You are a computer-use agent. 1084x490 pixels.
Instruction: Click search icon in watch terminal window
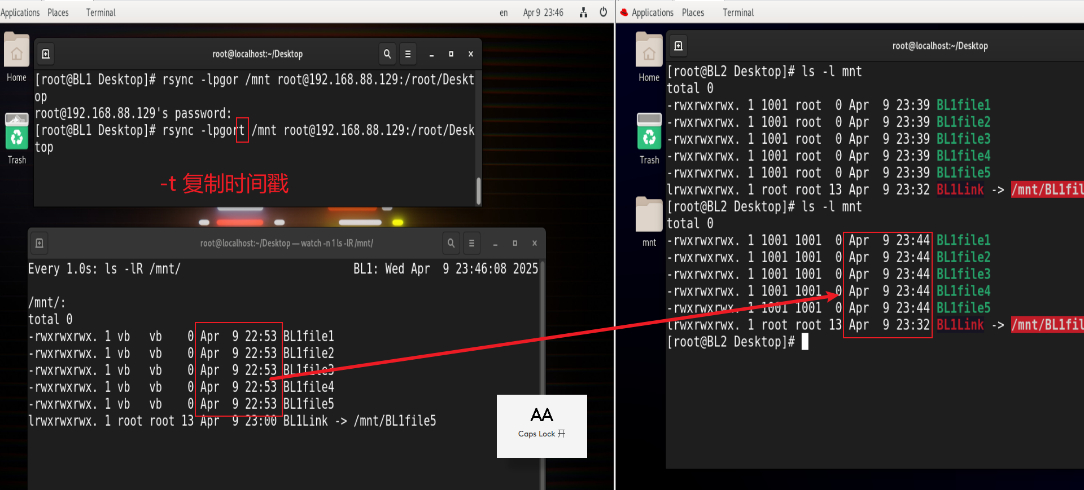451,243
